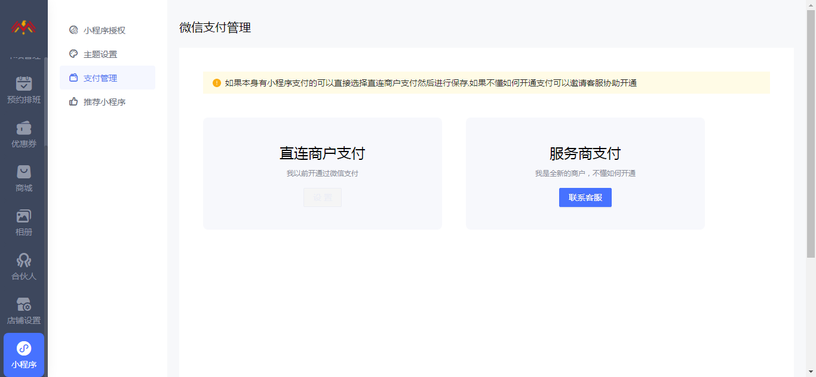
Task: Open the 合伙人 partner icon
Action: [x=24, y=260]
